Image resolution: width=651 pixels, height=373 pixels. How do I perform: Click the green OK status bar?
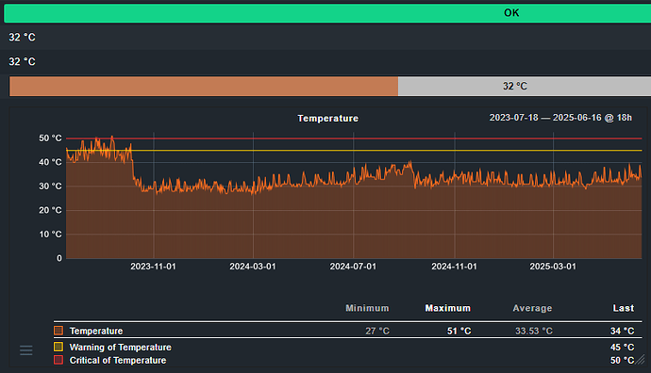click(327, 13)
